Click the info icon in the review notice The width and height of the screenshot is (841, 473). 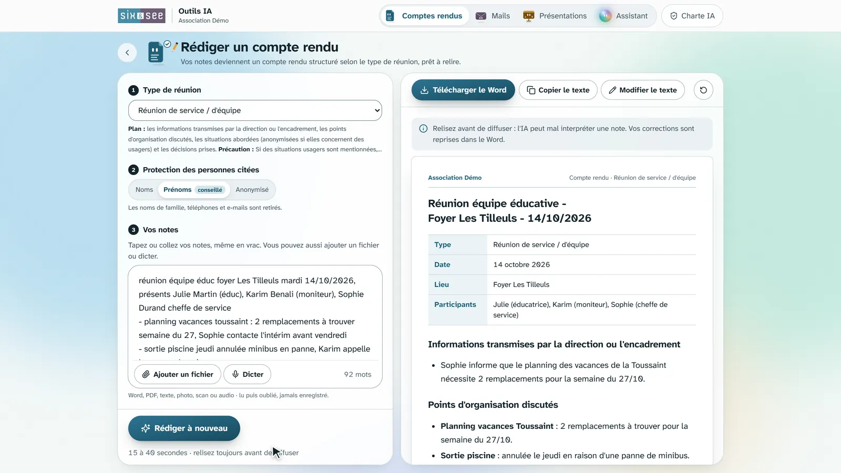423,129
